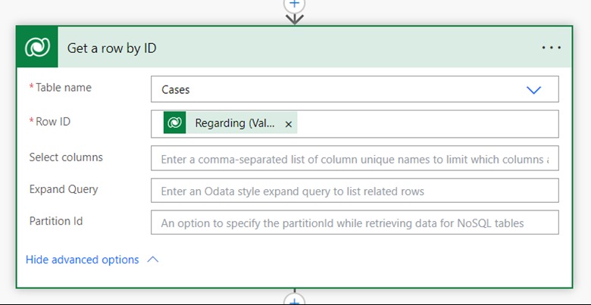Viewport: 591px width, 305px height.
Task: Click the arrow connector above the action card
Action: (295, 19)
